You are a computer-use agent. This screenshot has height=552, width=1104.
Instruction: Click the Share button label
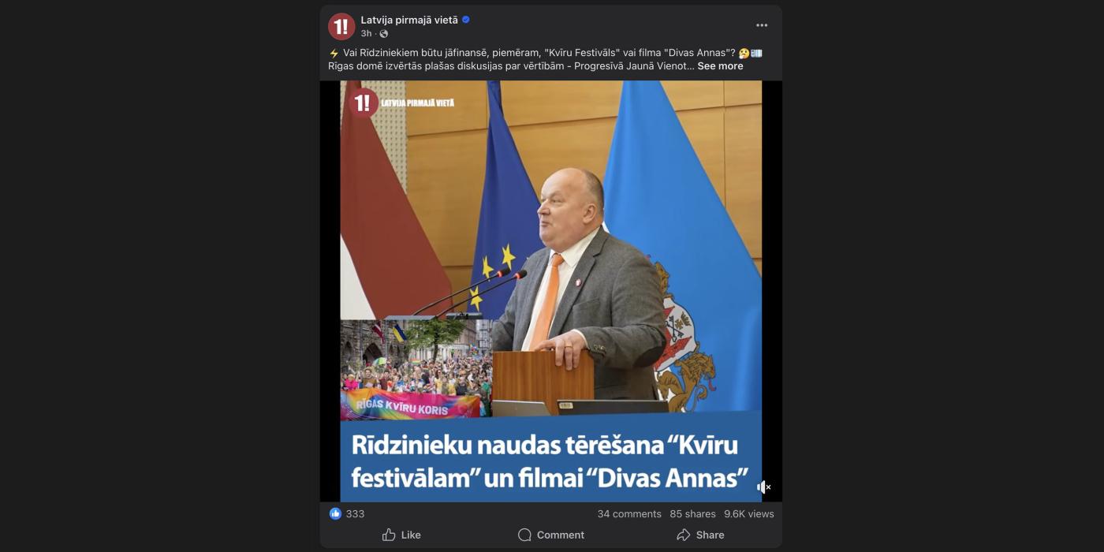(710, 535)
